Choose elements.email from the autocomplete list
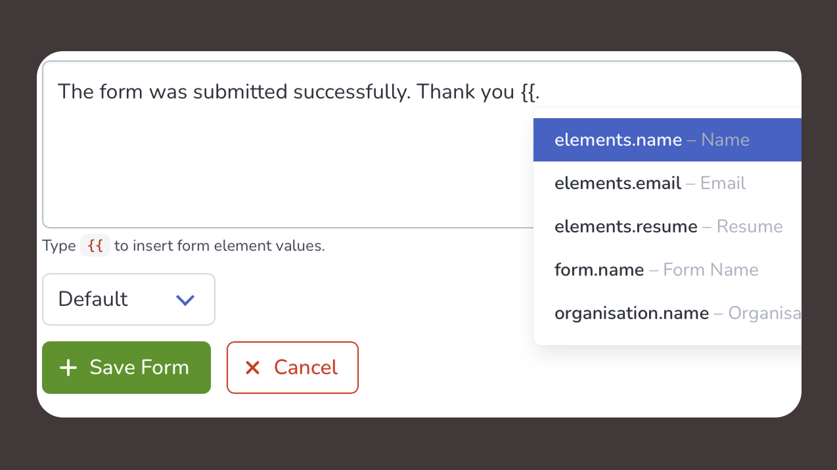 click(618, 183)
